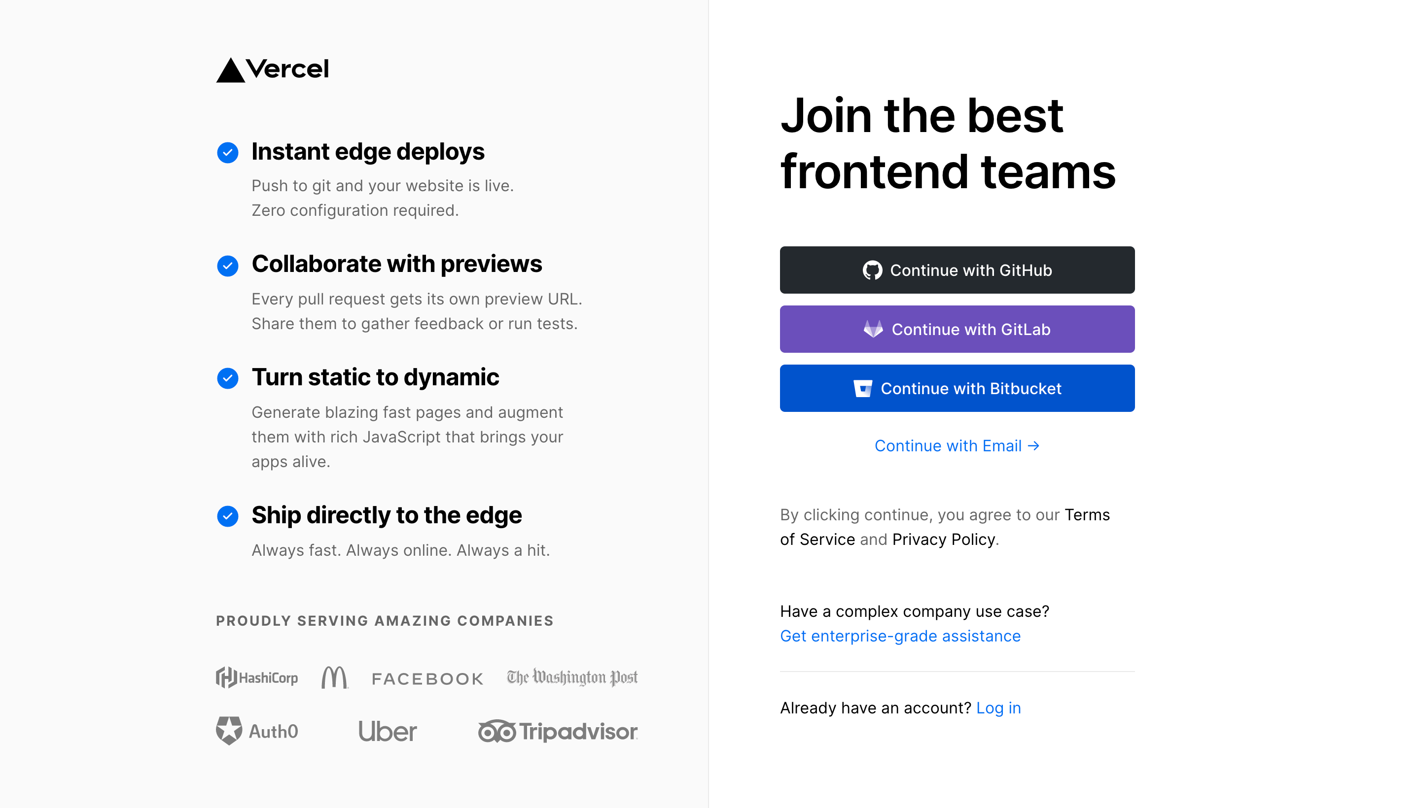Click the Vercel triangle logo
Screen dimensions: 1419x808
pos(230,70)
